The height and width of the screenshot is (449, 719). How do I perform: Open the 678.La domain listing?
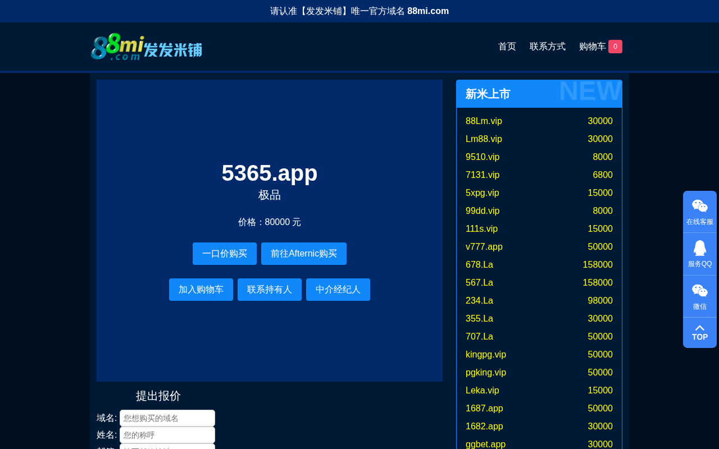coord(480,265)
